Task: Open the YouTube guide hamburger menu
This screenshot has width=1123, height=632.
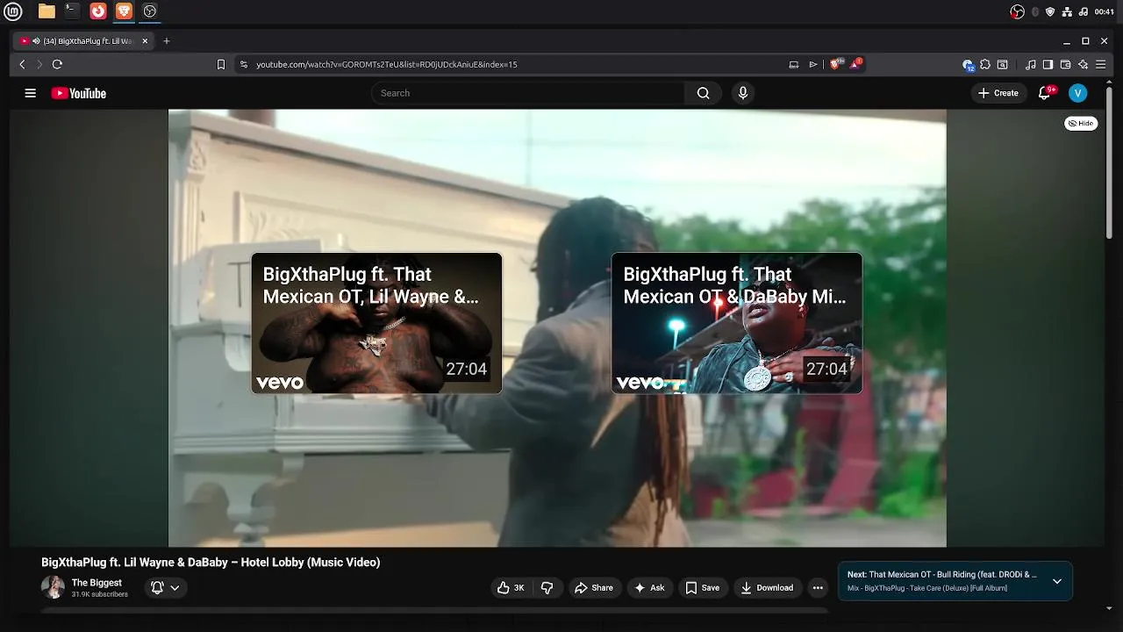Action: (x=30, y=93)
